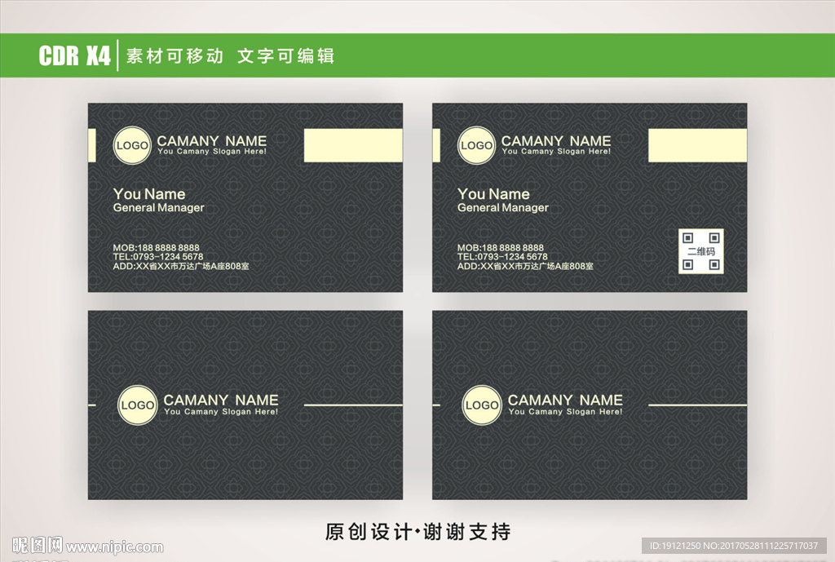The width and height of the screenshot is (835, 562).
Task: Click the 原创设计·谢谢支持 footer text
Action: coord(417,530)
